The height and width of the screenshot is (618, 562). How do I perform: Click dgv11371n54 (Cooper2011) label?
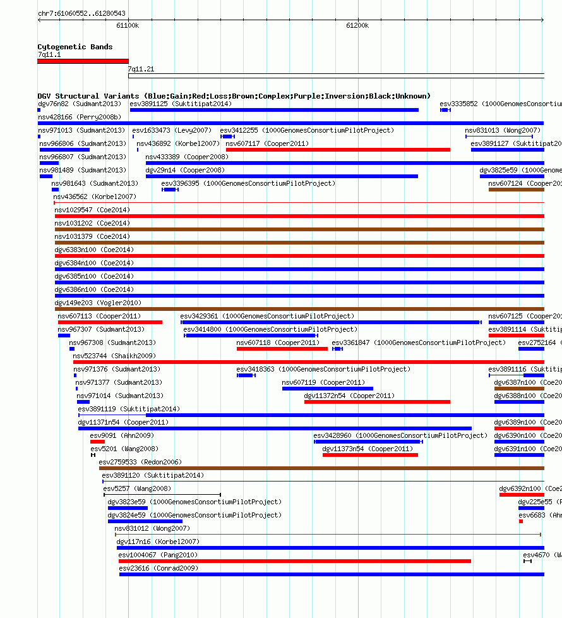(123, 422)
